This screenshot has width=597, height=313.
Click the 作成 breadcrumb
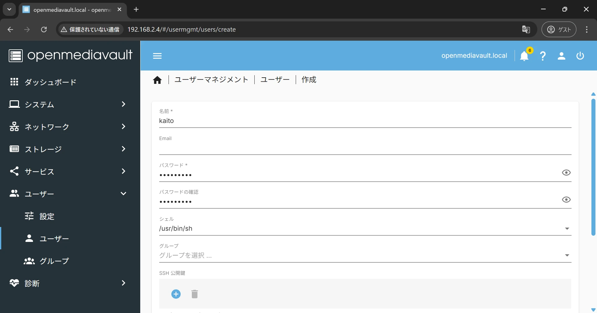coord(309,80)
